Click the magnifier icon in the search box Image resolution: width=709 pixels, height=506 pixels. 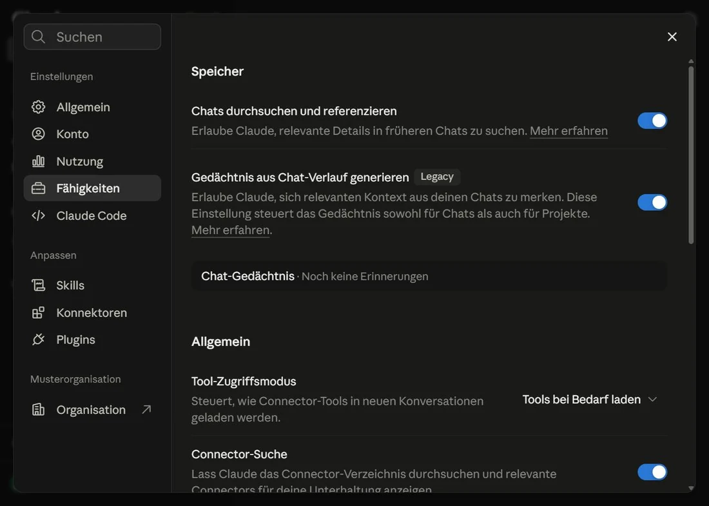[x=39, y=37]
